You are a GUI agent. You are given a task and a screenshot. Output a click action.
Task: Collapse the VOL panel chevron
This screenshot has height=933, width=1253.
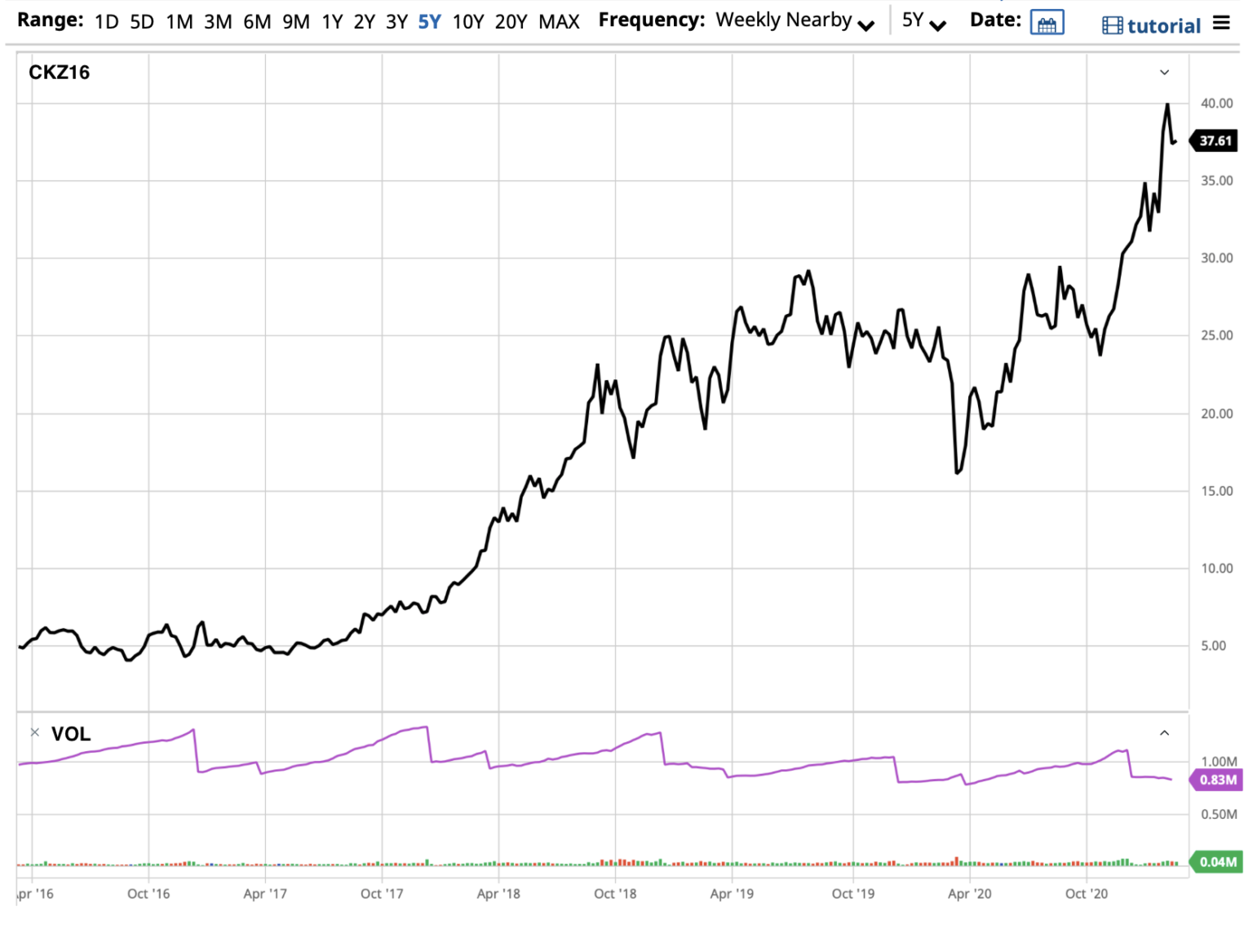click(x=1164, y=733)
